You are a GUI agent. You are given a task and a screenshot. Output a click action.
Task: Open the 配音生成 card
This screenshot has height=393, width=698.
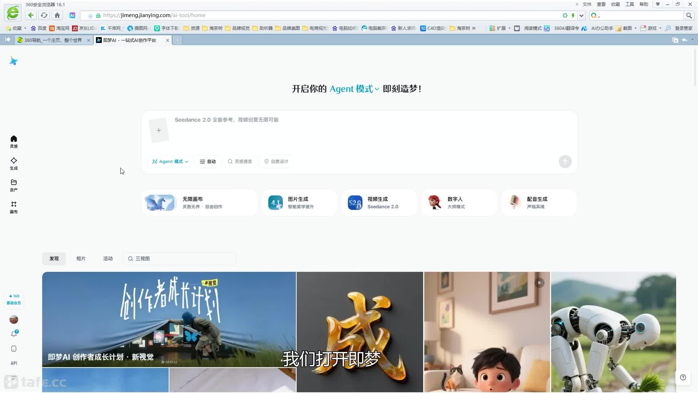click(x=539, y=203)
